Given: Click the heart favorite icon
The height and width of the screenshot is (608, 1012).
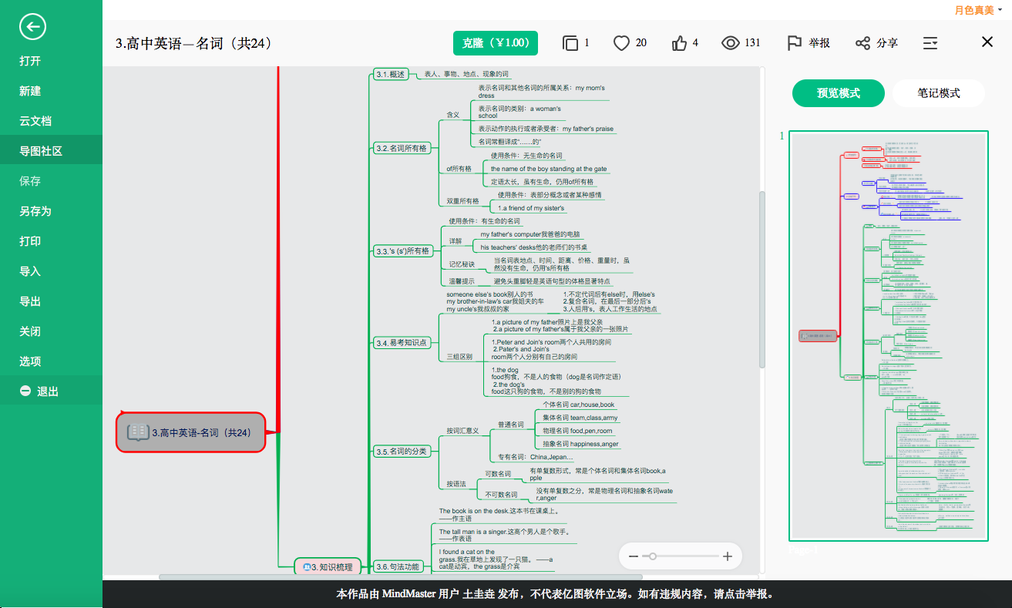Looking at the screenshot, I should (x=621, y=43).
